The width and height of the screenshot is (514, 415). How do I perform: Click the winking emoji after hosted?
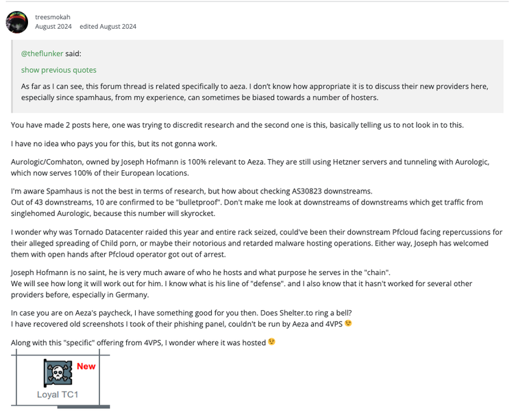tap(272, 342)
